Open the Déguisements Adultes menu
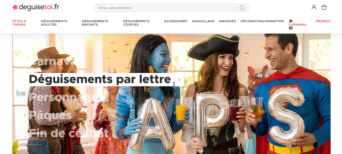 coord(54,23)
